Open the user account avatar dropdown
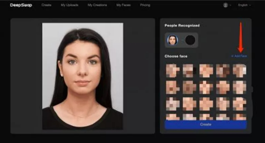The height and width of the screenshot is (143, 265). (227, 5)
